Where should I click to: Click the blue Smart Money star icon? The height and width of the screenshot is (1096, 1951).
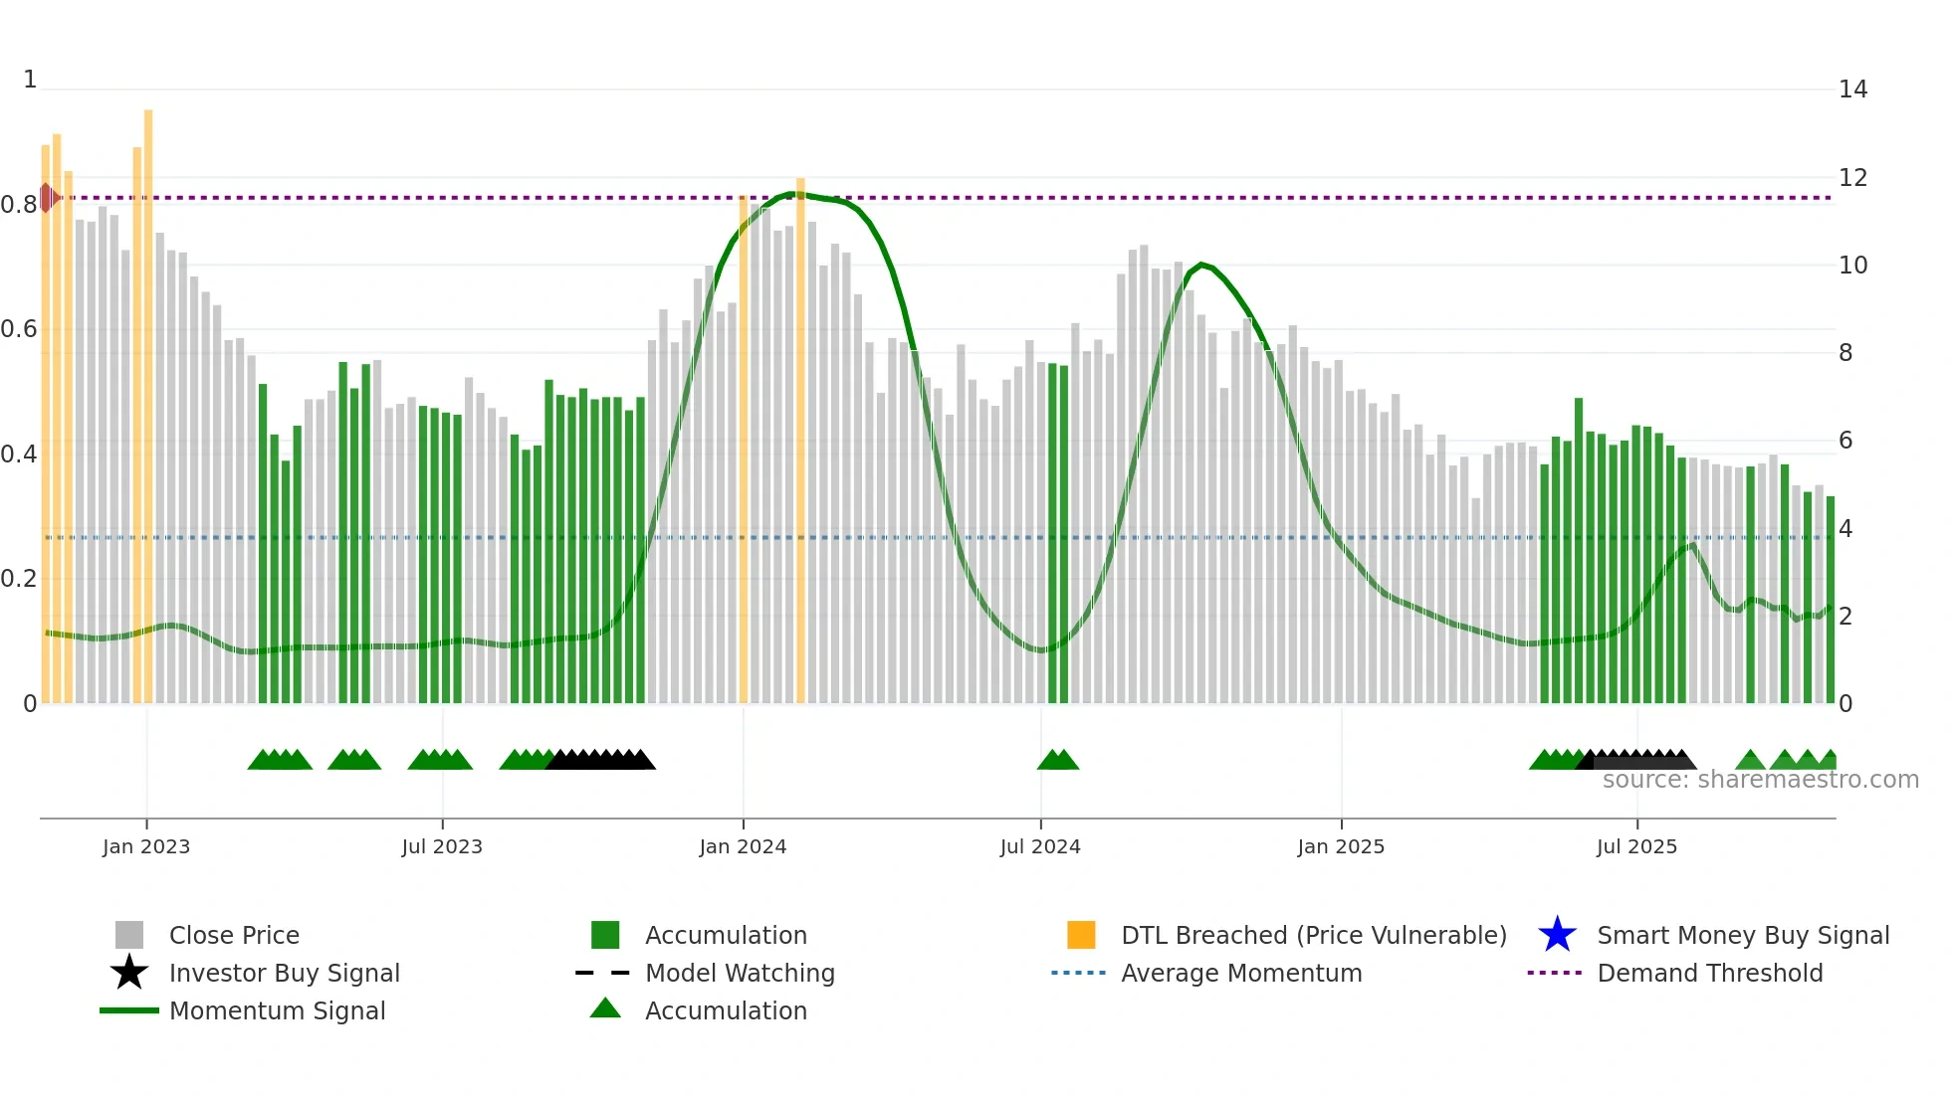tap(1557, 935)
